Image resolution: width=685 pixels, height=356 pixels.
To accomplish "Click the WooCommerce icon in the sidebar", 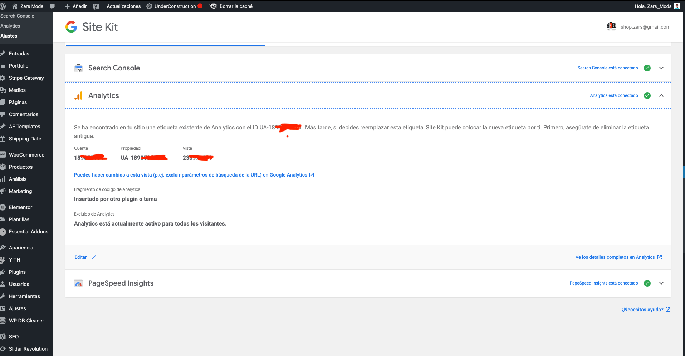I will (x=3, y=155).
